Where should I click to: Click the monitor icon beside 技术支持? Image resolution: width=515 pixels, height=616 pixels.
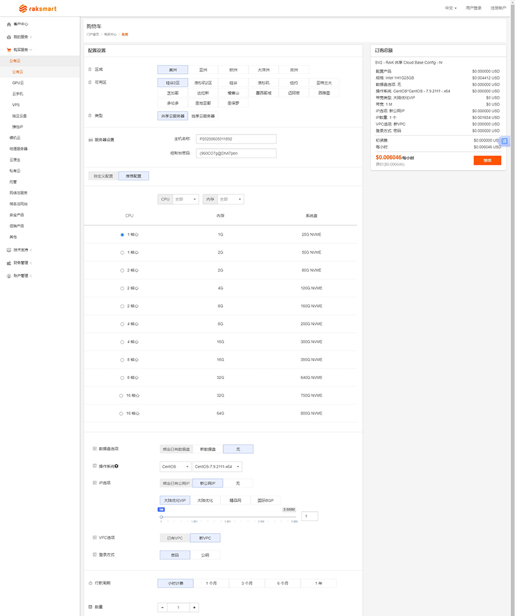8,249
